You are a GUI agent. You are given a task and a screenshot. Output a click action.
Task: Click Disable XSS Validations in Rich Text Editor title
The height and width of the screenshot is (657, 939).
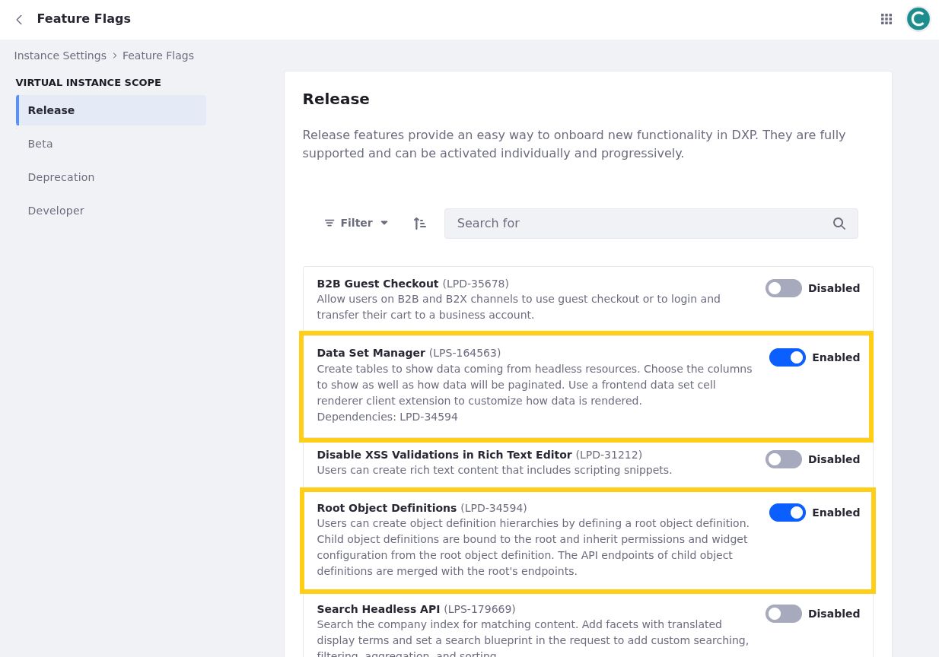[444, 455]
